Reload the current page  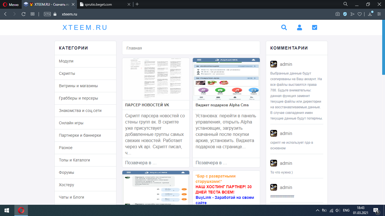(x=24, y=14)
